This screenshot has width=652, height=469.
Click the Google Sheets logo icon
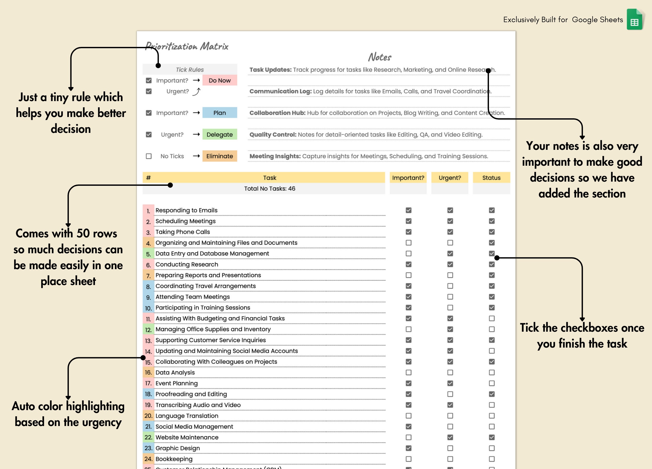(635, 19)
